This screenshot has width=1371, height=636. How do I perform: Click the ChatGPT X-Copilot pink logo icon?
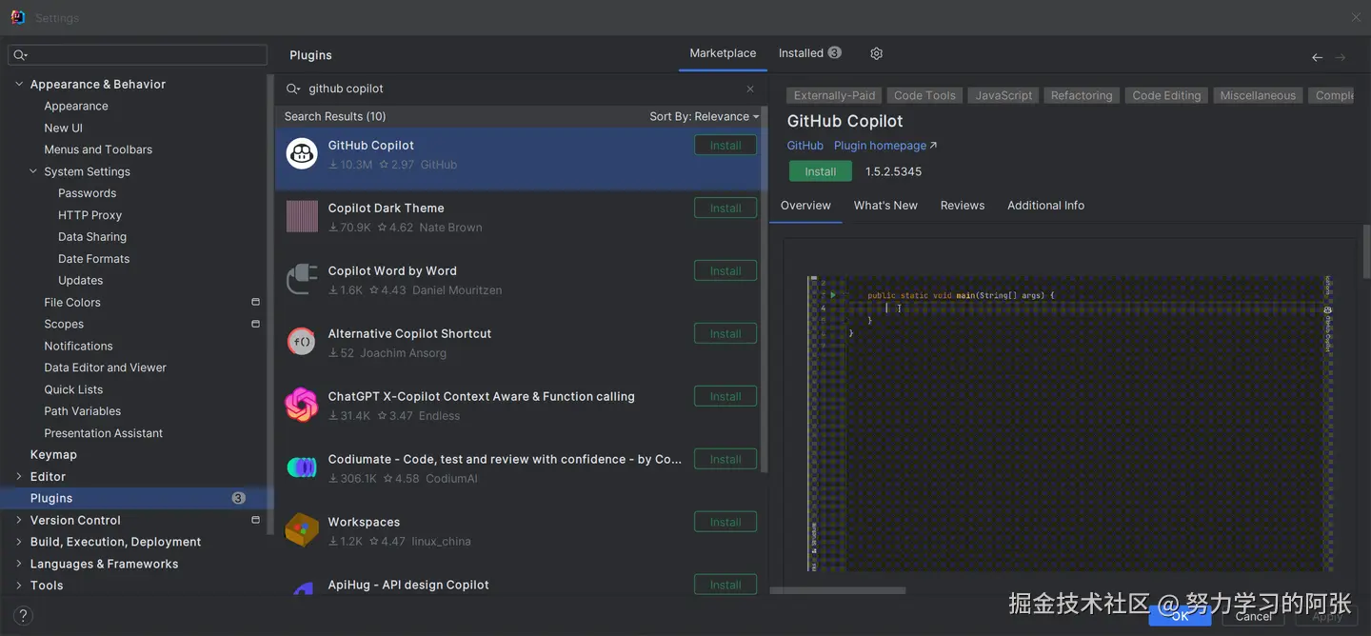coord(302,405)
